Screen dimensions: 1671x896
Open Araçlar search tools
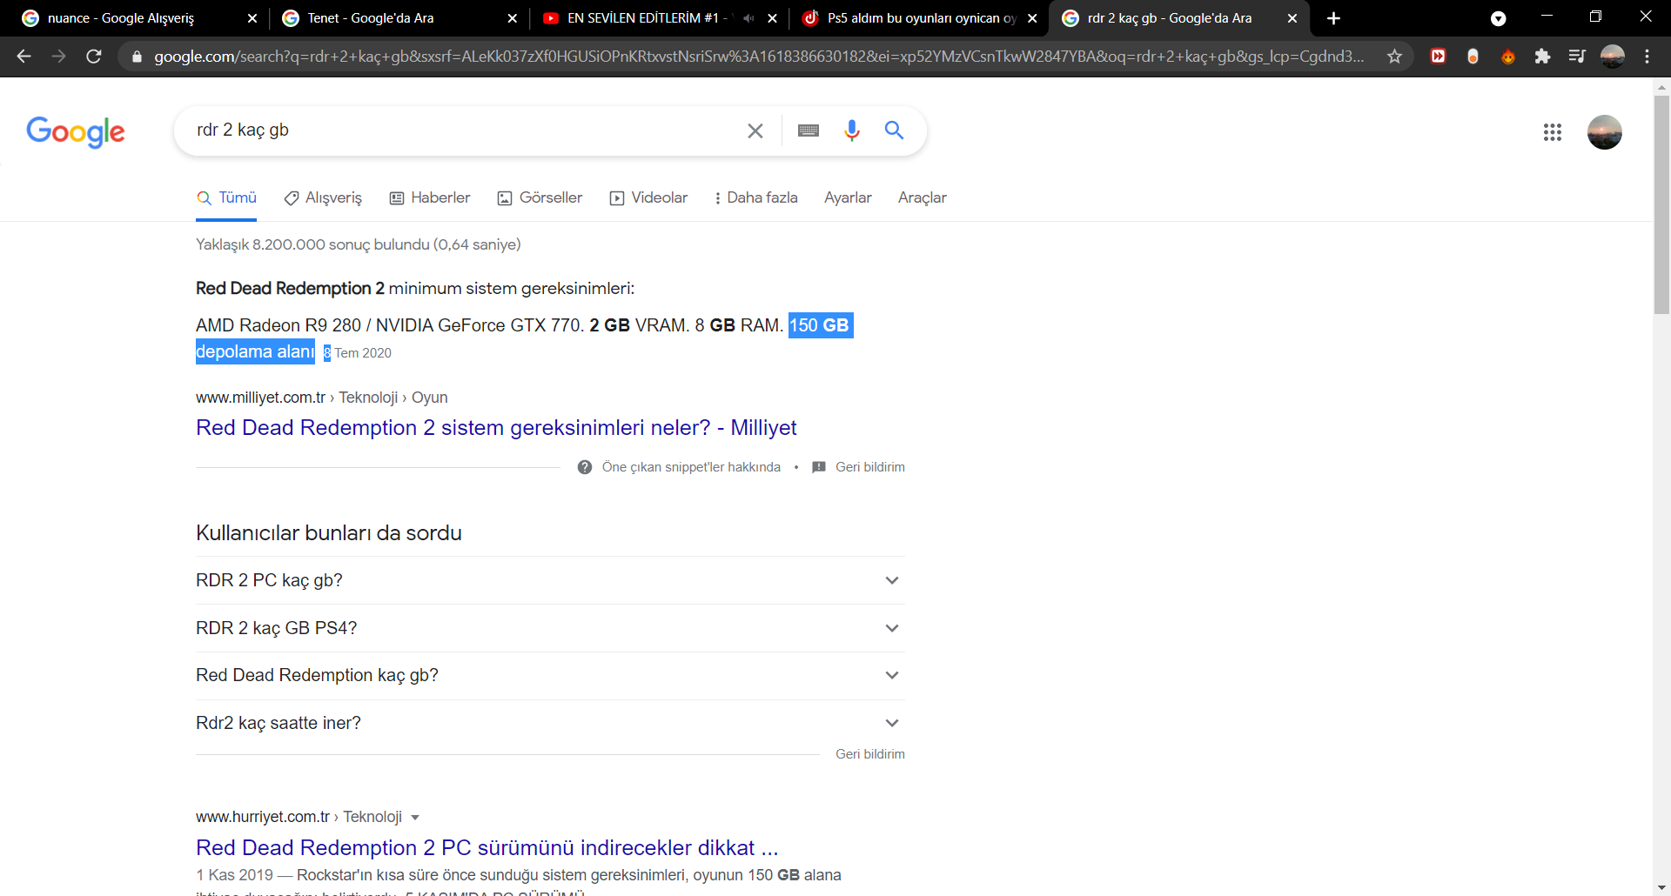click(922, 198)
